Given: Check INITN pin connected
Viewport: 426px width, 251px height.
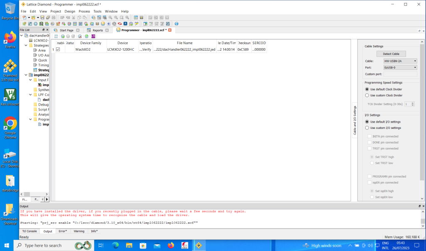Looking at the screenshot, I should coord(369,136).
